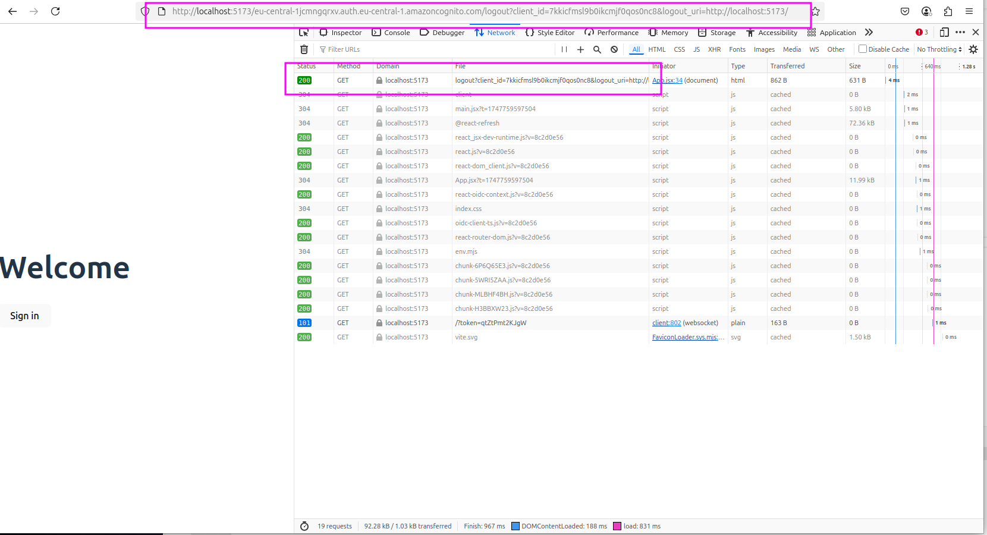This screenshot has width=987, height=535.
Task: Reload the current page
Action: coord(55,11)
